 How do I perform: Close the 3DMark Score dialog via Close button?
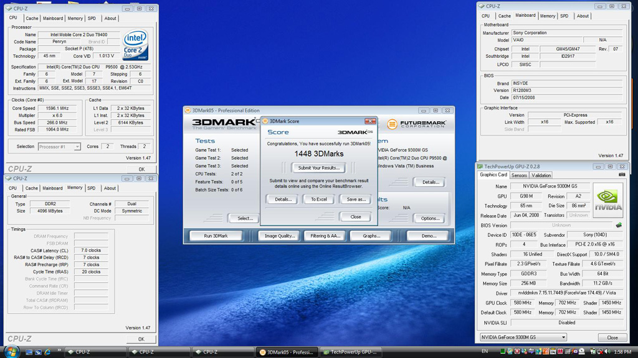pyautogui.click(x=356, y=217)
